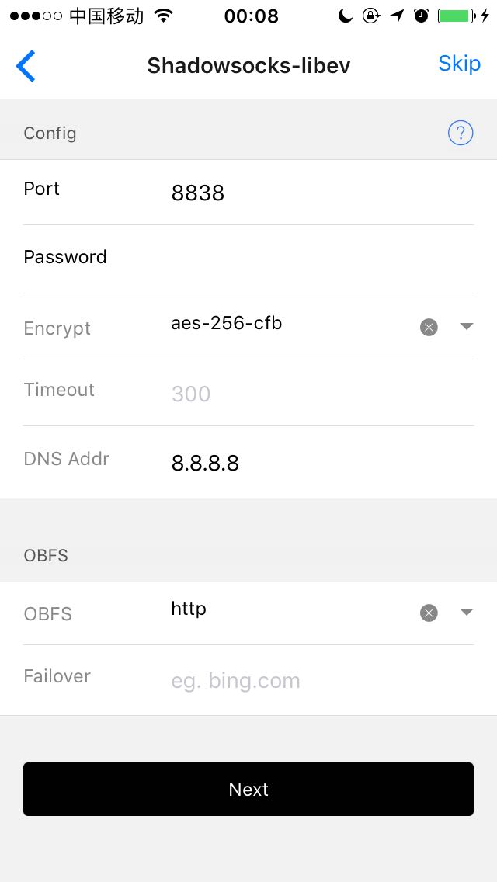Tap the alarm clock status icon

422,16
